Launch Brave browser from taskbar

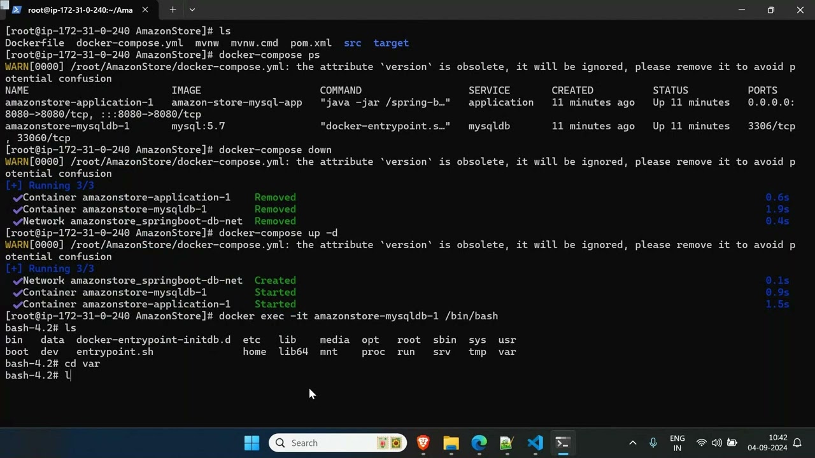(x=423, y=443)
